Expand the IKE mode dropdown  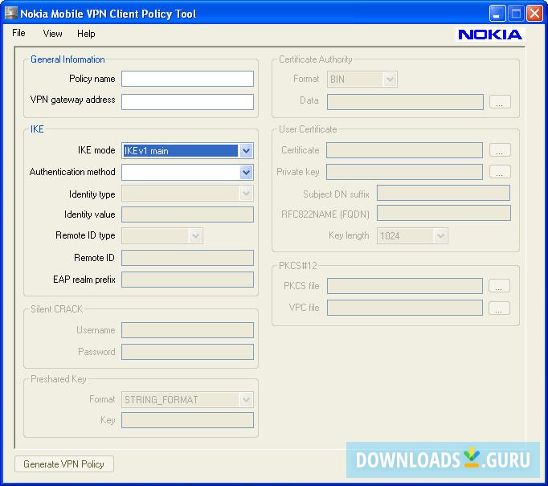(246, 151)
